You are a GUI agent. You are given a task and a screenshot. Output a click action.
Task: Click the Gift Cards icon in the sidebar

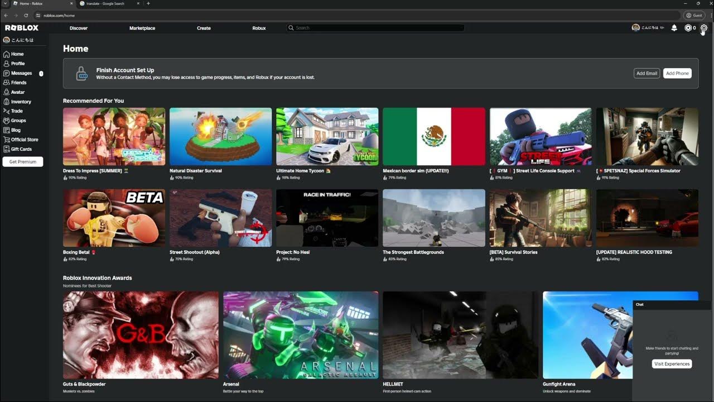[6, 149]
